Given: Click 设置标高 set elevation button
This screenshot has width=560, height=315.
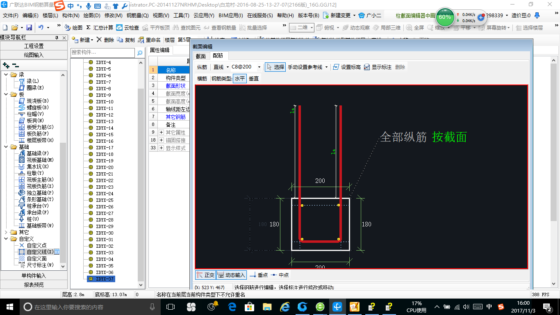Looking at the screenshot, I should pyautogui.click(x=347, y=67).
